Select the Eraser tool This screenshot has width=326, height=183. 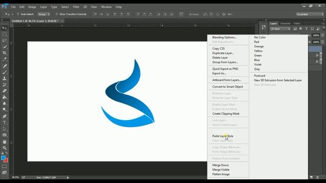(x=5, y=91)
